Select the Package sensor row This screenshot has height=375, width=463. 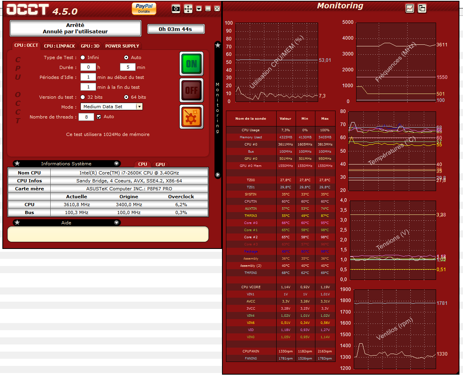[x=281, y=251]
